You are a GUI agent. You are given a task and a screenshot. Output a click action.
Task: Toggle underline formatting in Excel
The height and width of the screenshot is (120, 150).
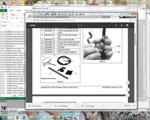point(17,18)
